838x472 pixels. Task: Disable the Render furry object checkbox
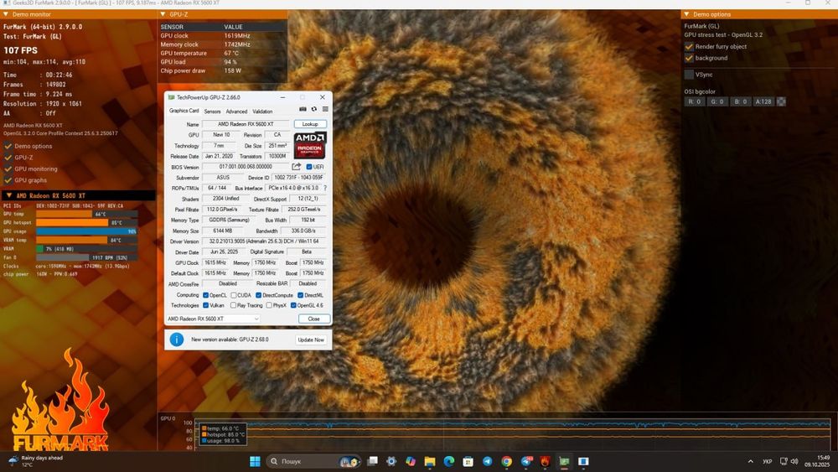(690, 47)
